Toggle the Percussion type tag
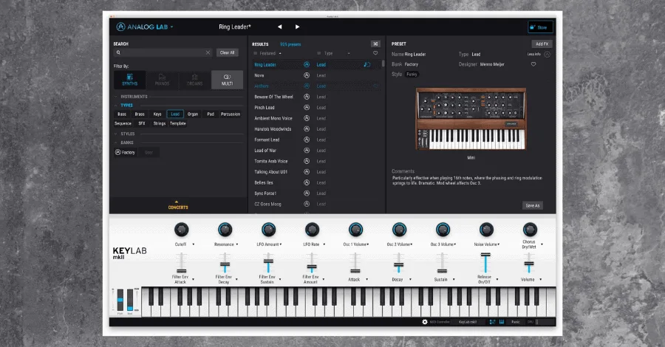Viewport: 665px width, 347px height. [231, 114]
